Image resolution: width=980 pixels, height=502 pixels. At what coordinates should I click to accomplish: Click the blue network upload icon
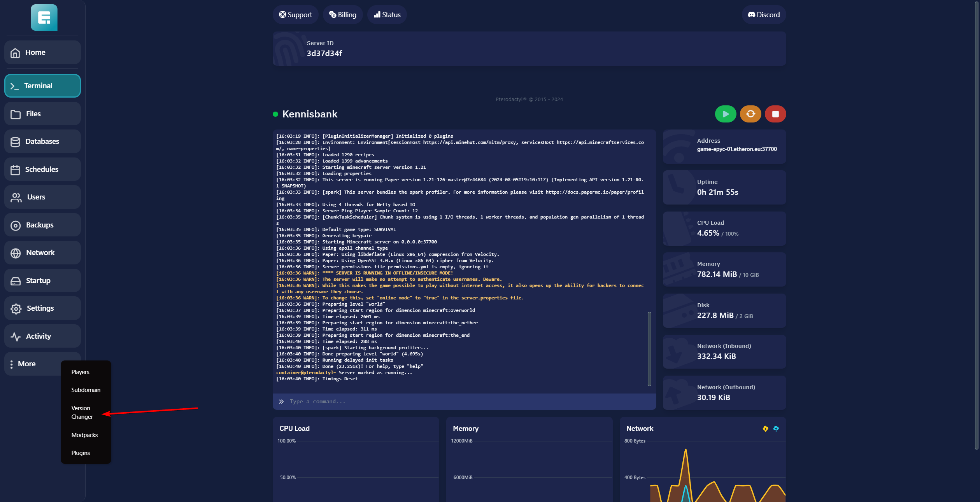(776, 429)
